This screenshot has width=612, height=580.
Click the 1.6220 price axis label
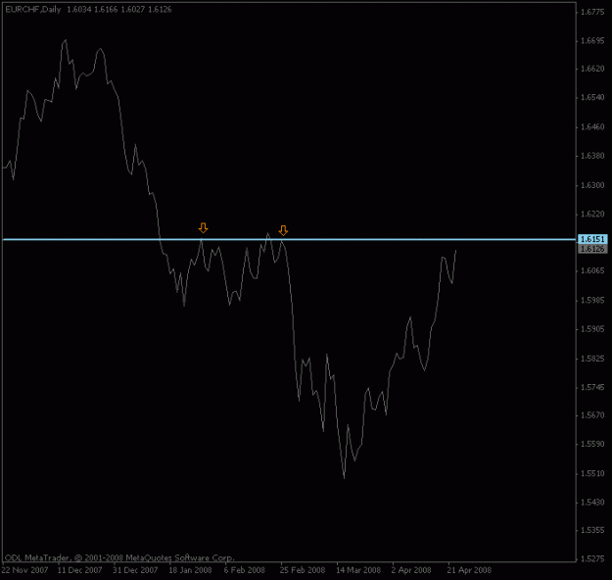tap(592, 214)
